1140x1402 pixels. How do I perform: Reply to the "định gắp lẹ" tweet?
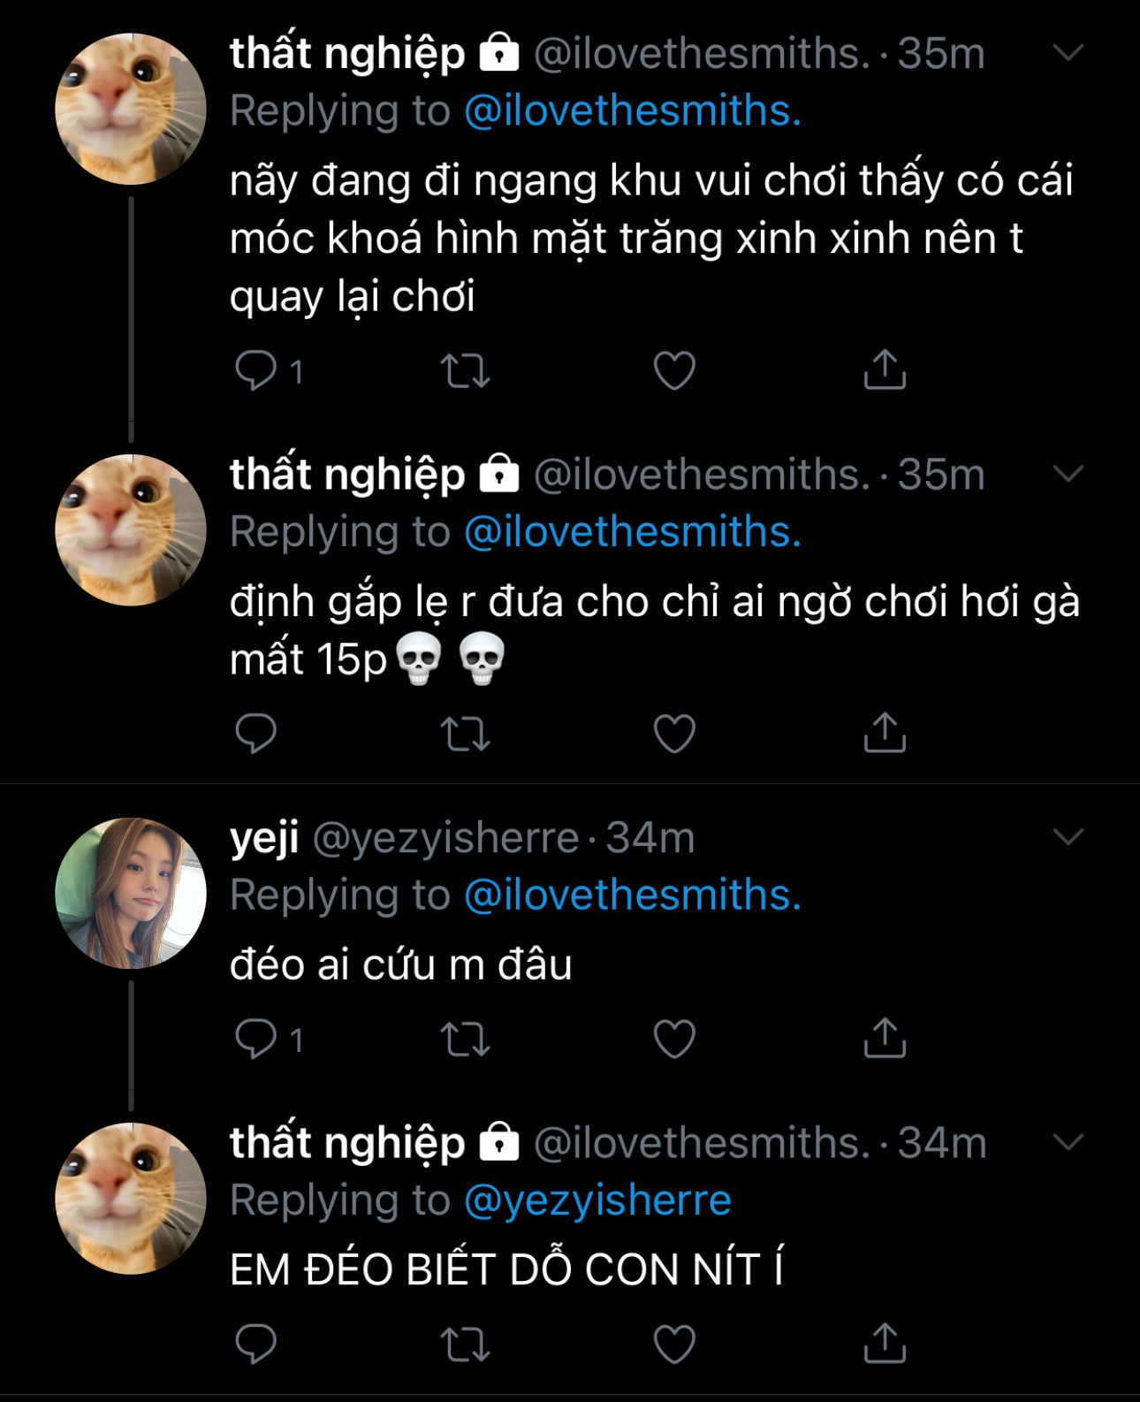click(x=256, y=734)
